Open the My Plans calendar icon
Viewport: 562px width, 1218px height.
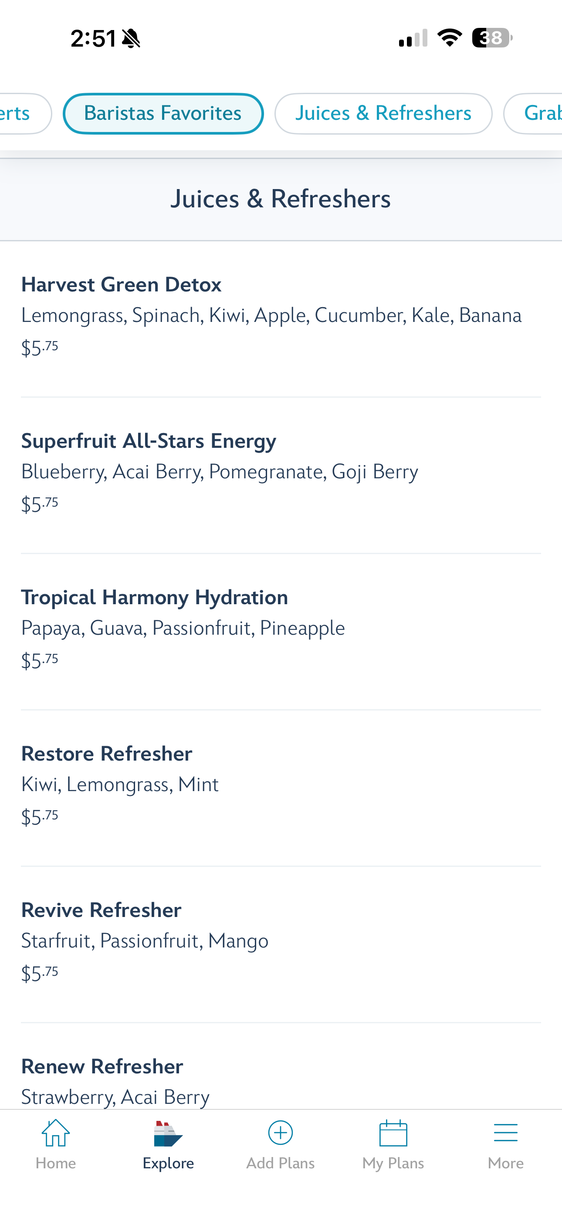(x=393, y=1133)
